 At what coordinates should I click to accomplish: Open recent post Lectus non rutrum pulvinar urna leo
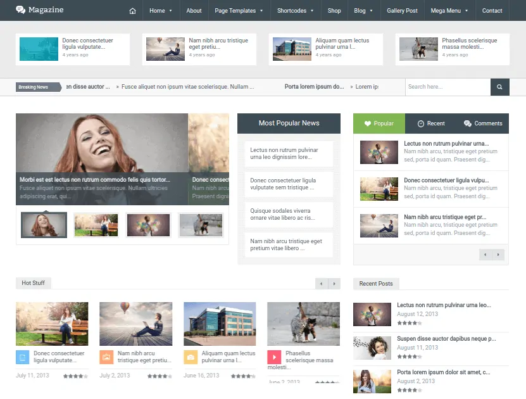click(444, 305)
